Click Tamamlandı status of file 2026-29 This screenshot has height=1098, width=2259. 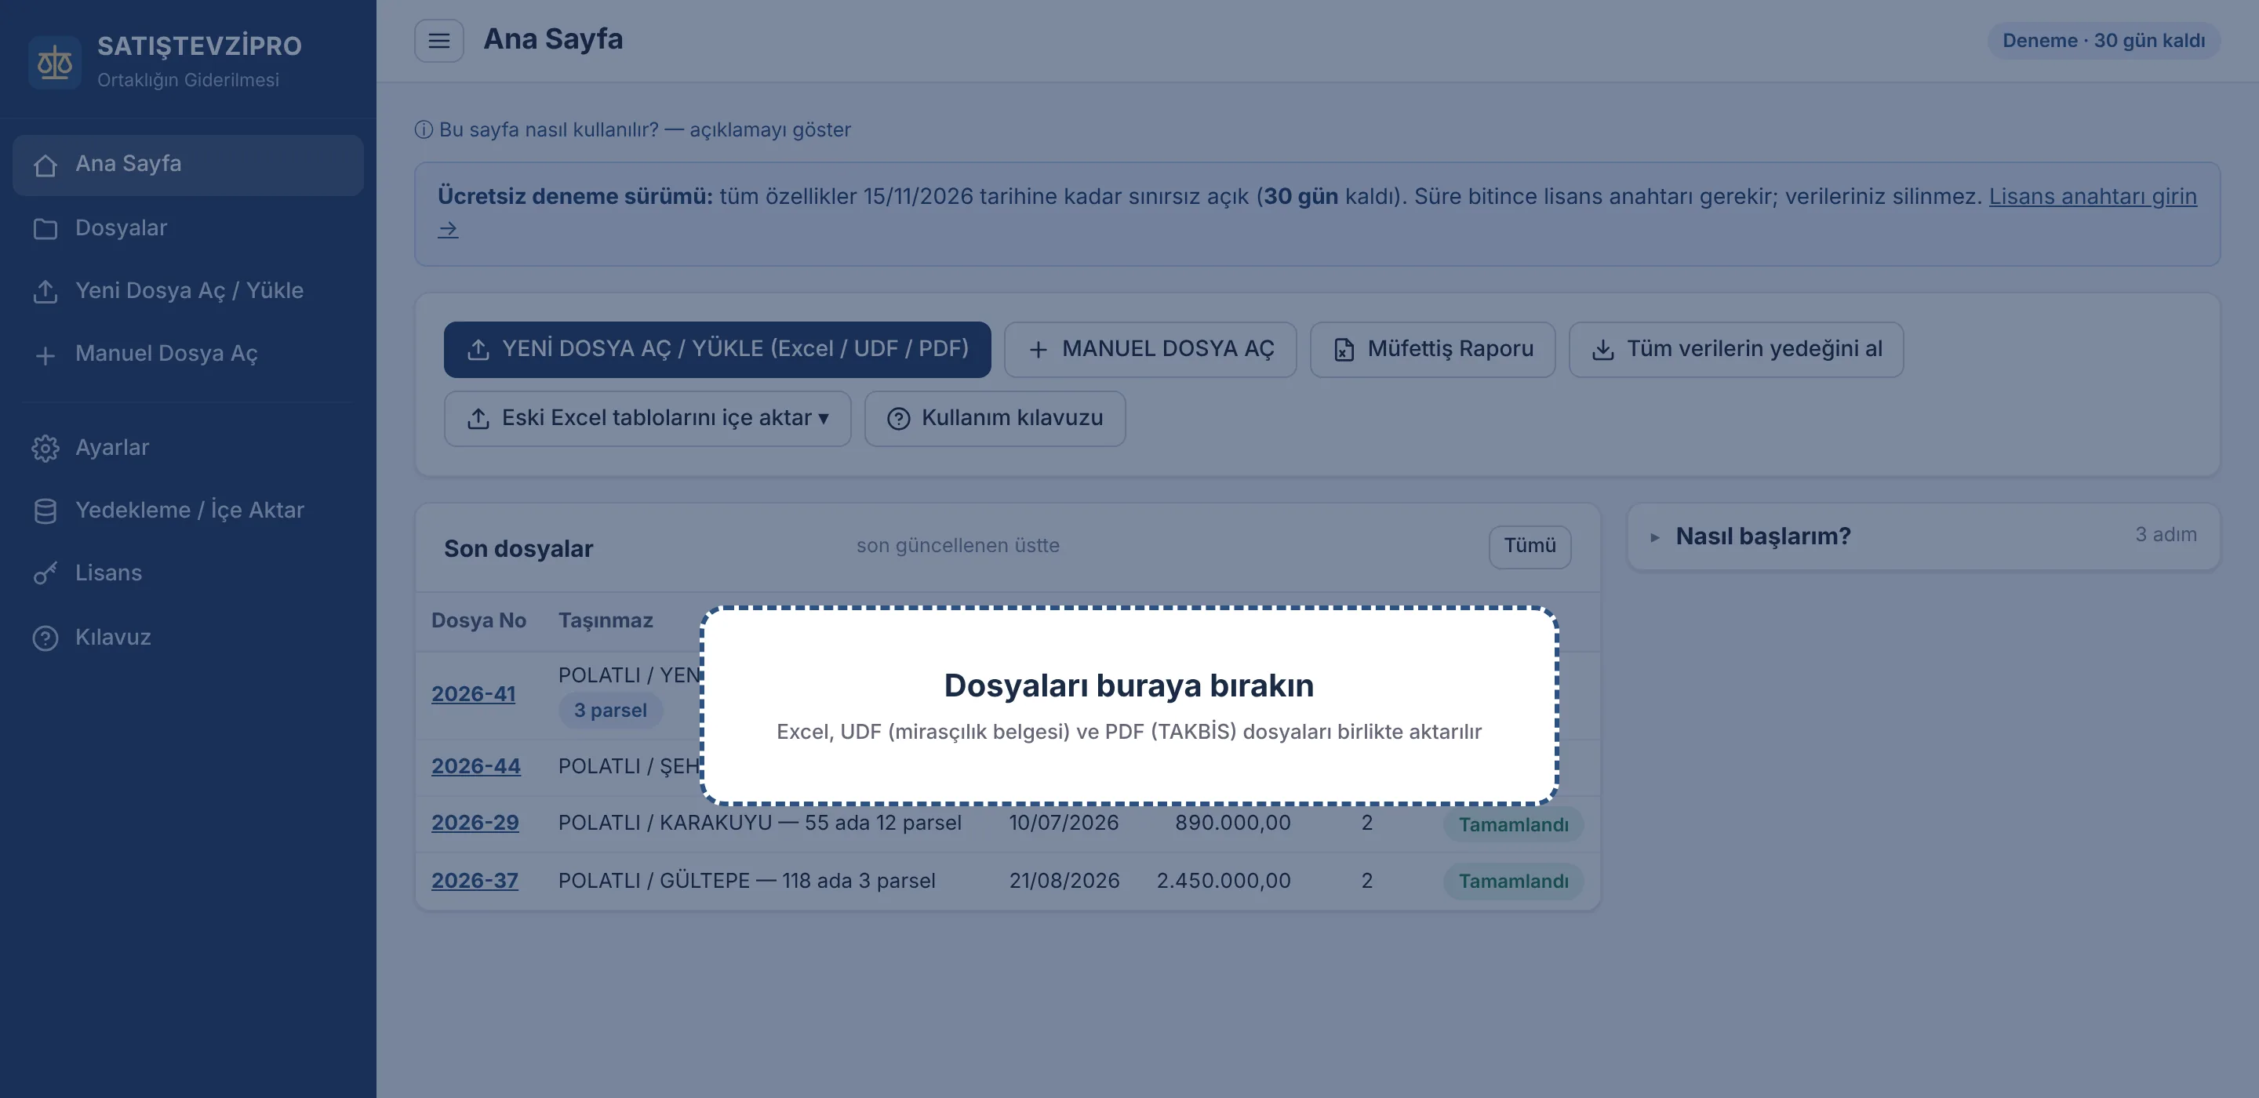pyautogui.click(x=1513, y=824)
